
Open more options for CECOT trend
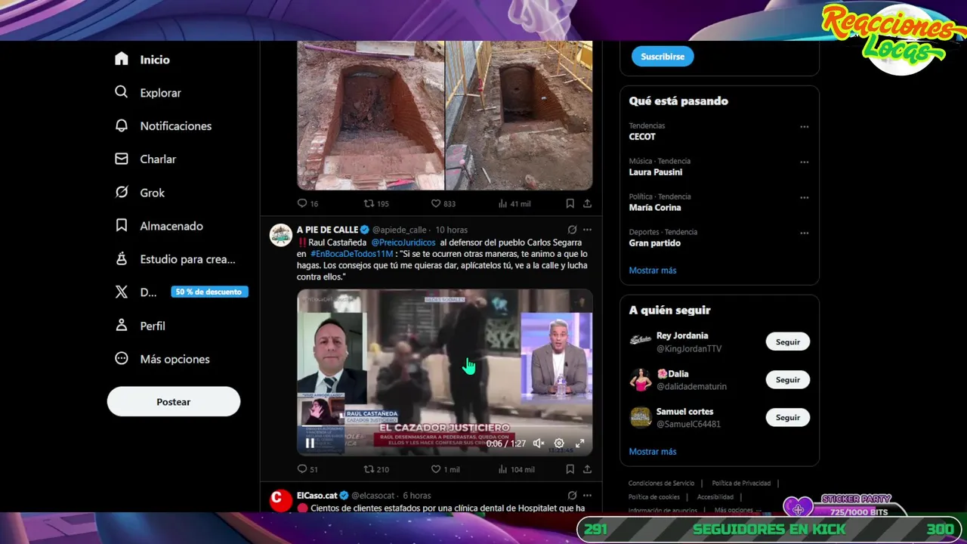805,127
